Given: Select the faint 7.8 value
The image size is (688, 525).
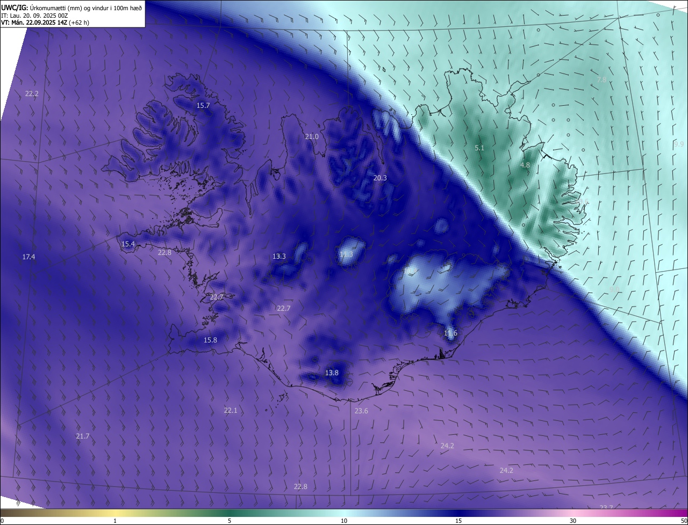Looking at the screenshot, I should coord(601,79).
